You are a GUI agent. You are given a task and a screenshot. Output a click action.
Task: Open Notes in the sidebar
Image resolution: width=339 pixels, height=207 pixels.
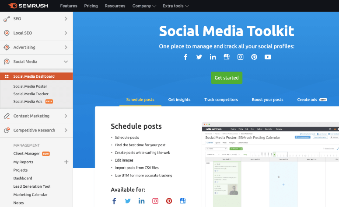(19, 203)
